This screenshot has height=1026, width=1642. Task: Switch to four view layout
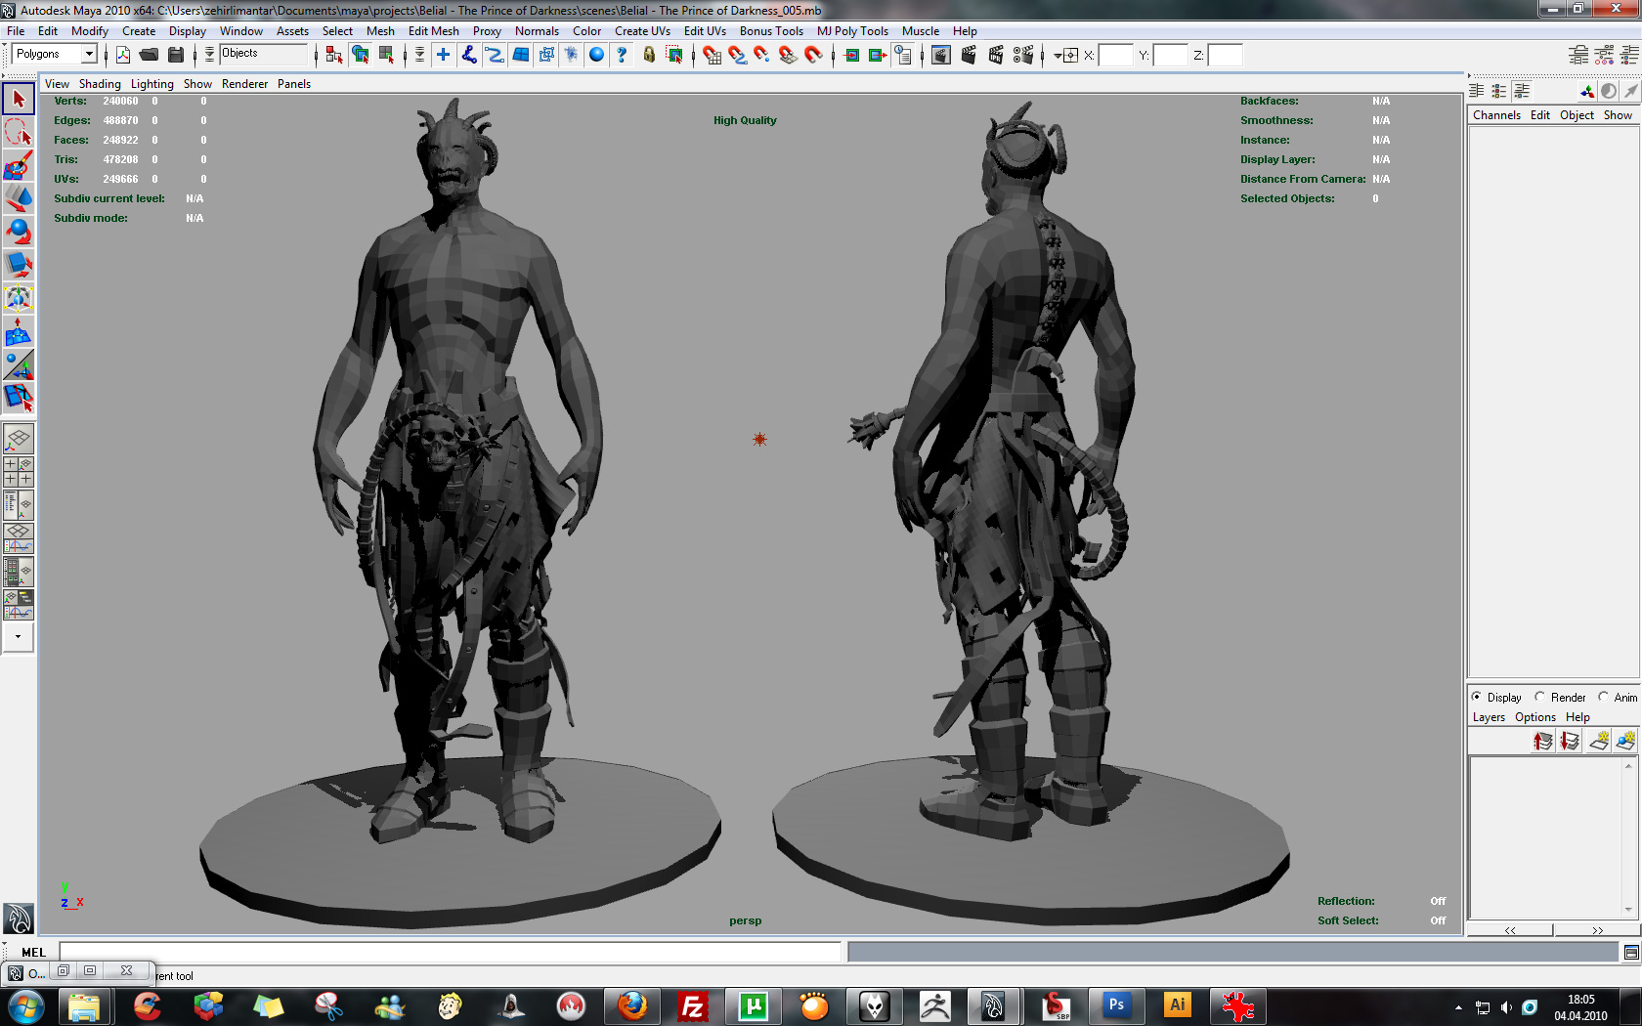pos(19,472)
